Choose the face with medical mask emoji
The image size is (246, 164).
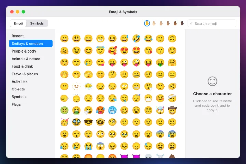click(x=148, y=98)
